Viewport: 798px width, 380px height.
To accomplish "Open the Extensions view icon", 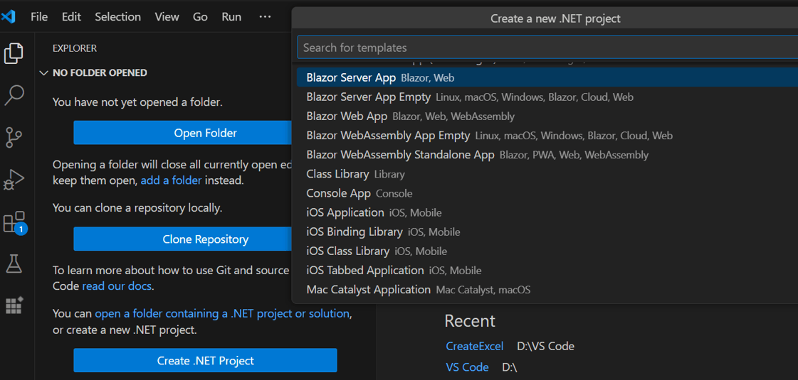I will [15, 222].
